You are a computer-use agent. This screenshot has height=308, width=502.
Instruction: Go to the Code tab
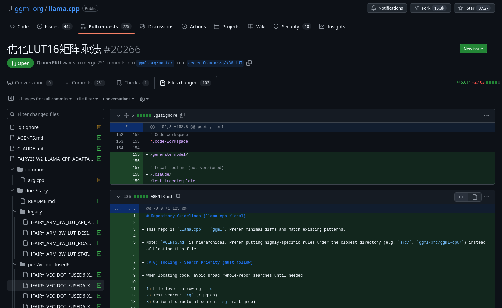pyautogui.click(x=19, y=27)
